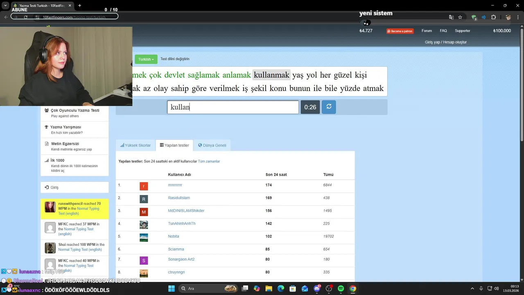Open Metin Egzersizi in the sidebar

(75, 146)
